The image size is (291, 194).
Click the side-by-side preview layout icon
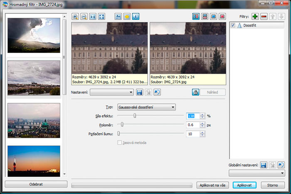[196, 17]
